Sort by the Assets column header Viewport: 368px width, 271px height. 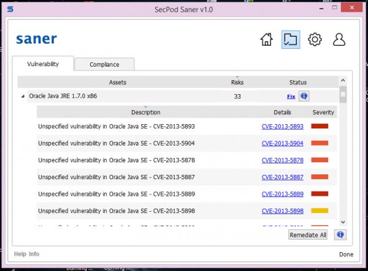[x=118, y=83]
